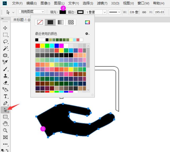Screen dimensions: 170x152
Task: Open the 描边 stroke color swatch
Action: pos(80,12)
